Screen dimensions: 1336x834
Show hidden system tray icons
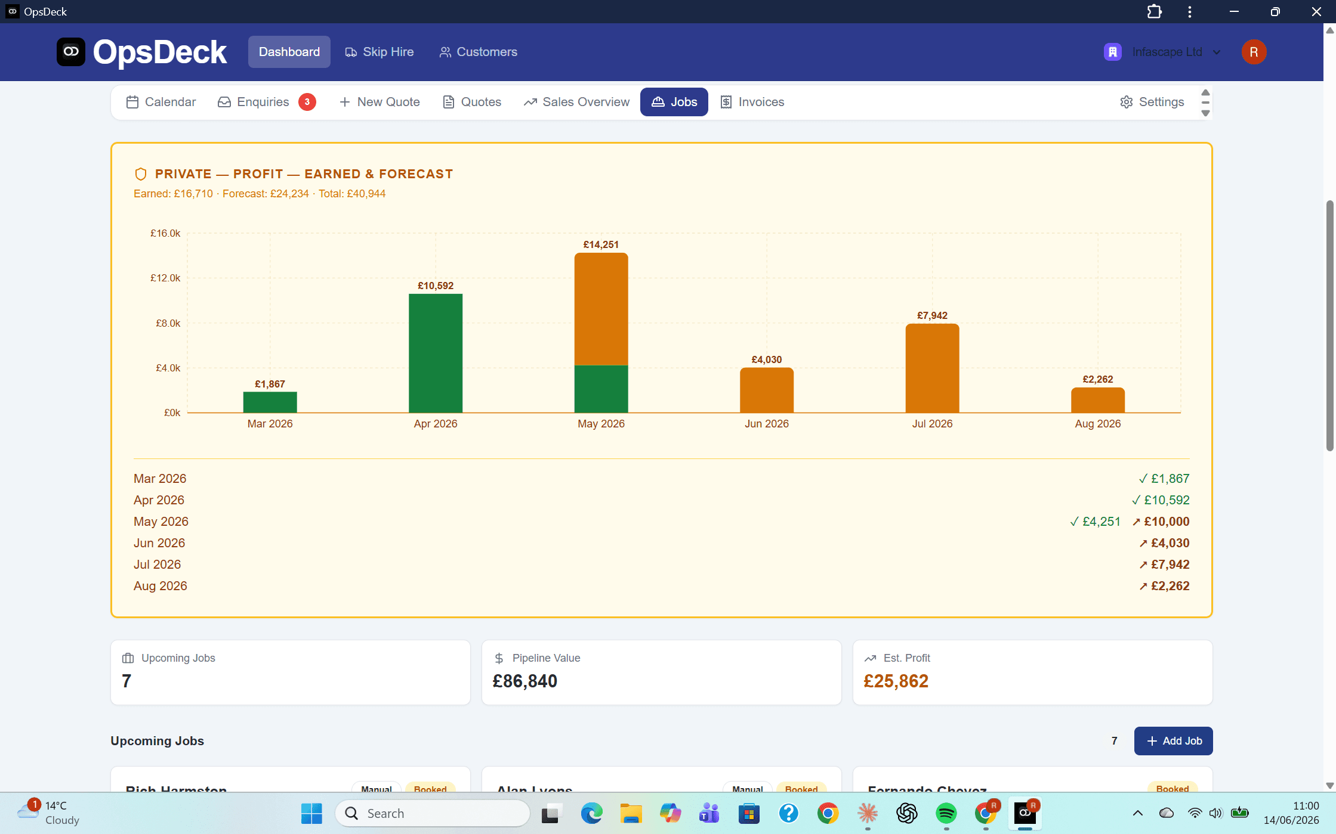point(1138,813)
